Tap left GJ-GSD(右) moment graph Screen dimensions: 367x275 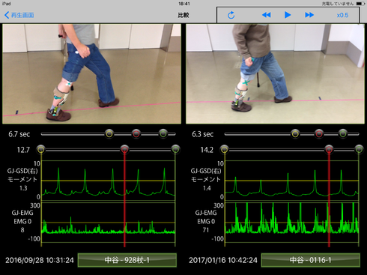pos(108,181)
